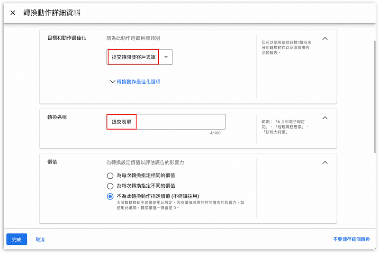Collapse the 轉換名稱 section with its chevron
The height and width of the screenshot is (253, 379).
point(325,118)
